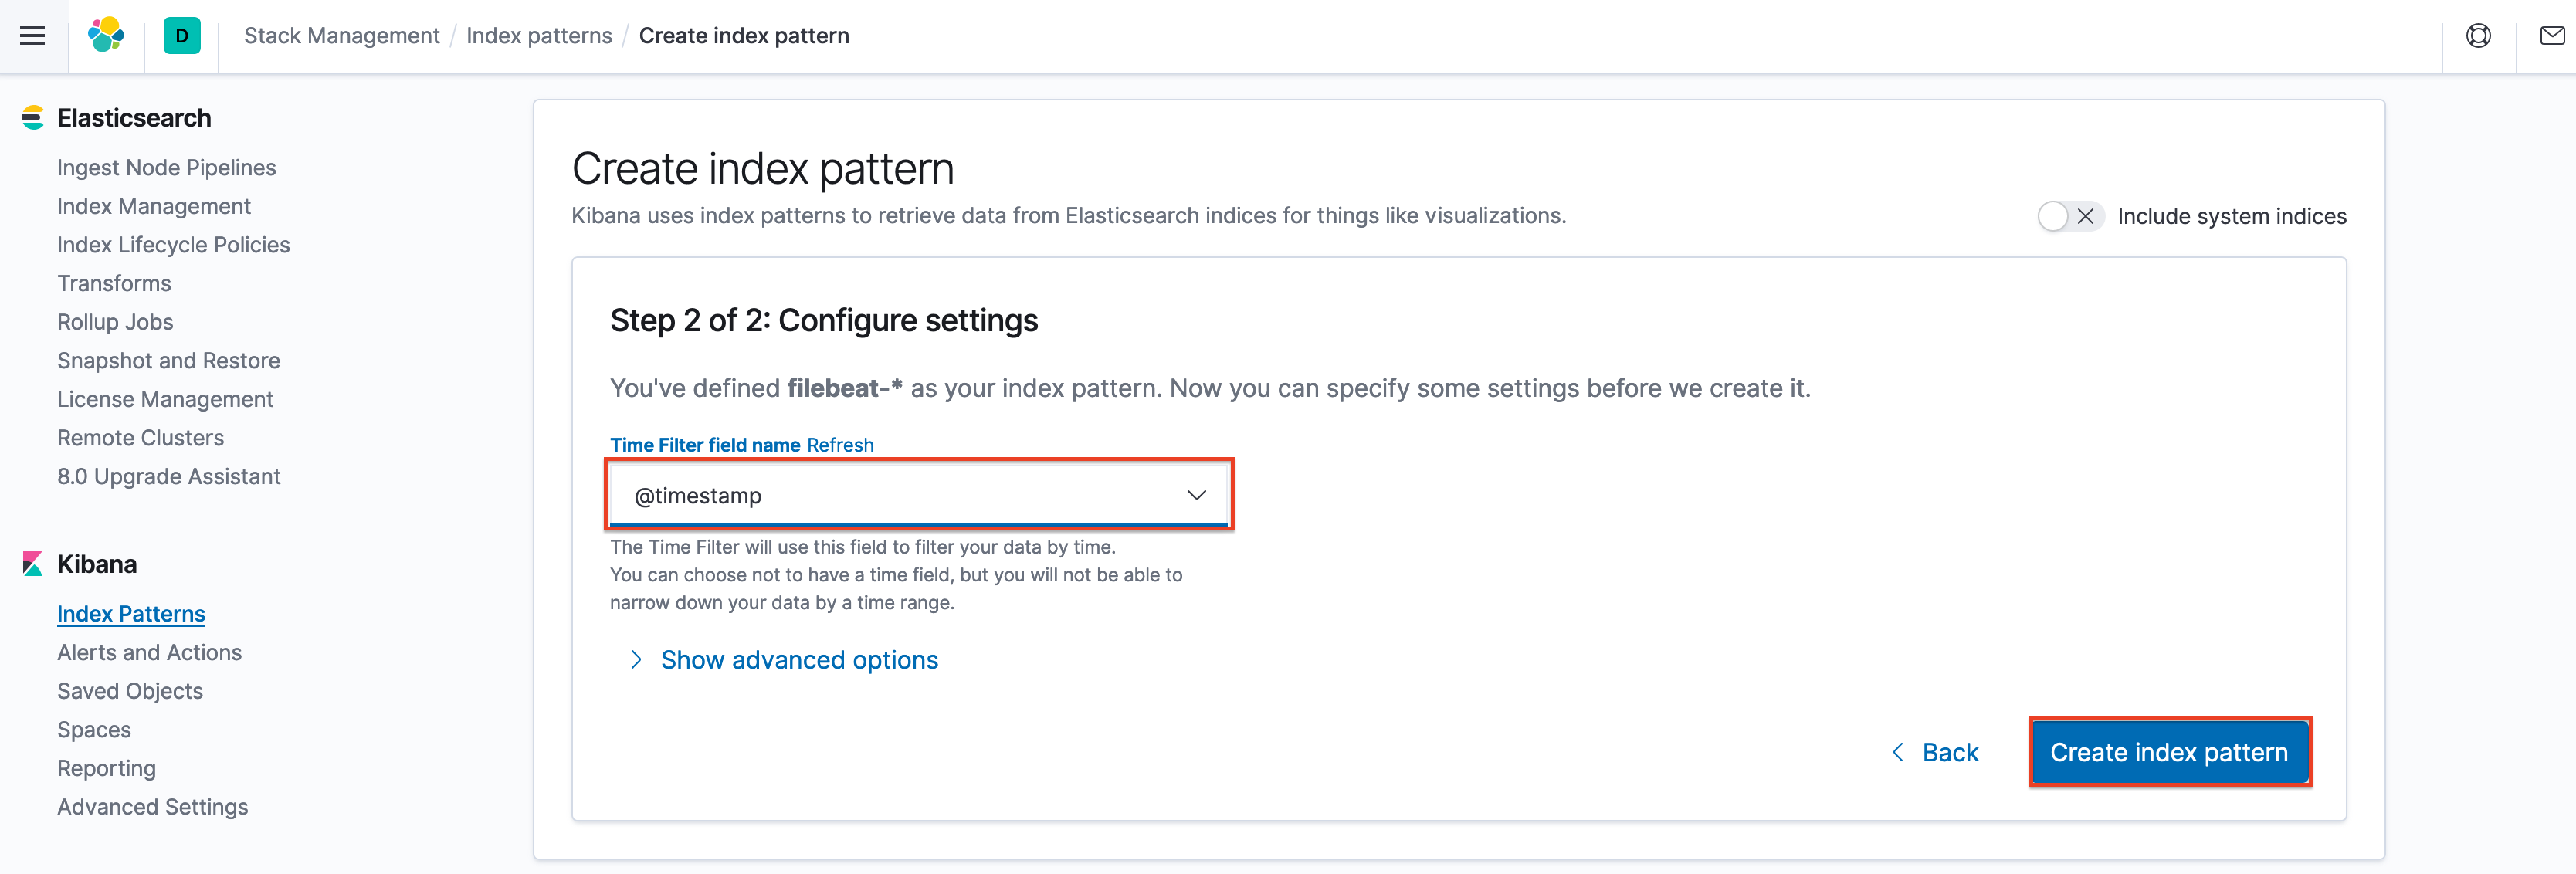Open the help icon in the top bar
The height and width of the screenshot is (874, 2576).
click(2479, 36)
